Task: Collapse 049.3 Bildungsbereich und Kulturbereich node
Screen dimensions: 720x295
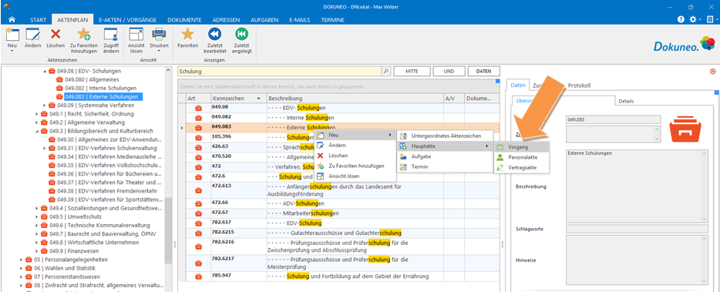Action: [37, 131]
